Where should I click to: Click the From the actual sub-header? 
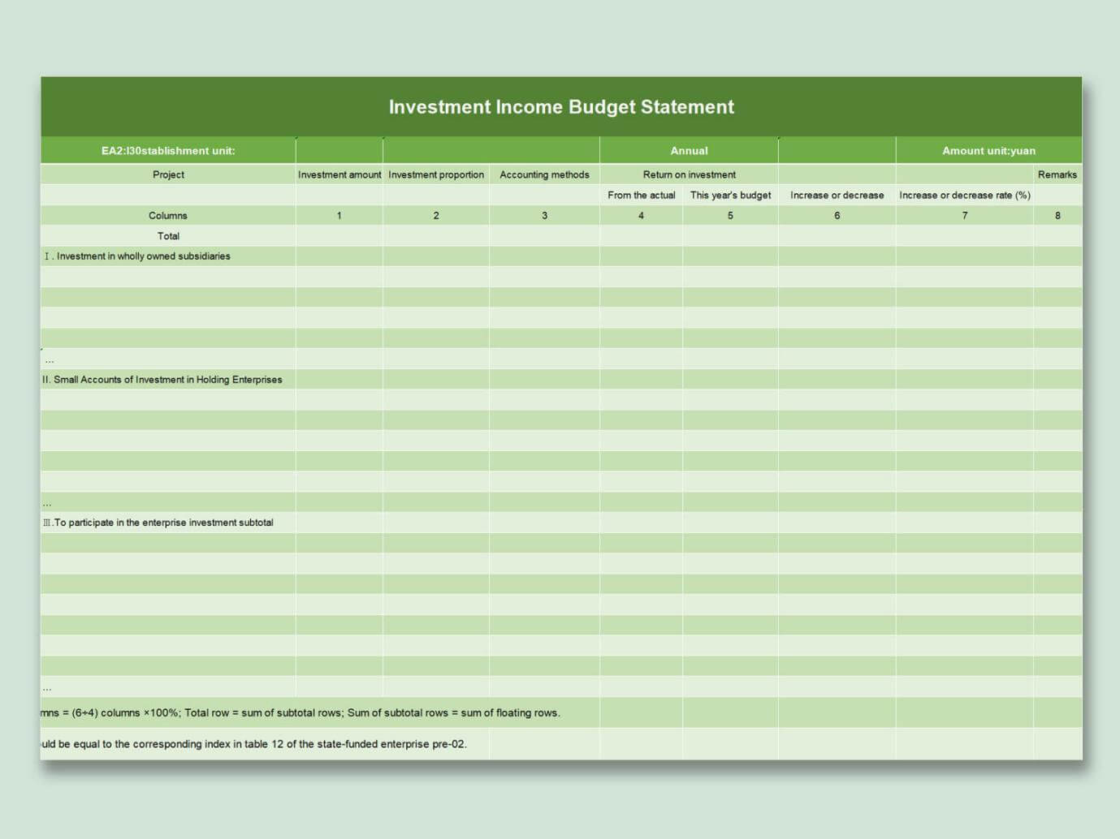(641, 195)
